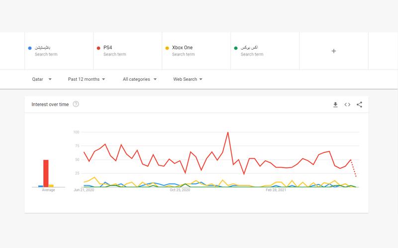398x248 pixels.
Task: Open the Web Search type dropdown
Action: [188, 79]
